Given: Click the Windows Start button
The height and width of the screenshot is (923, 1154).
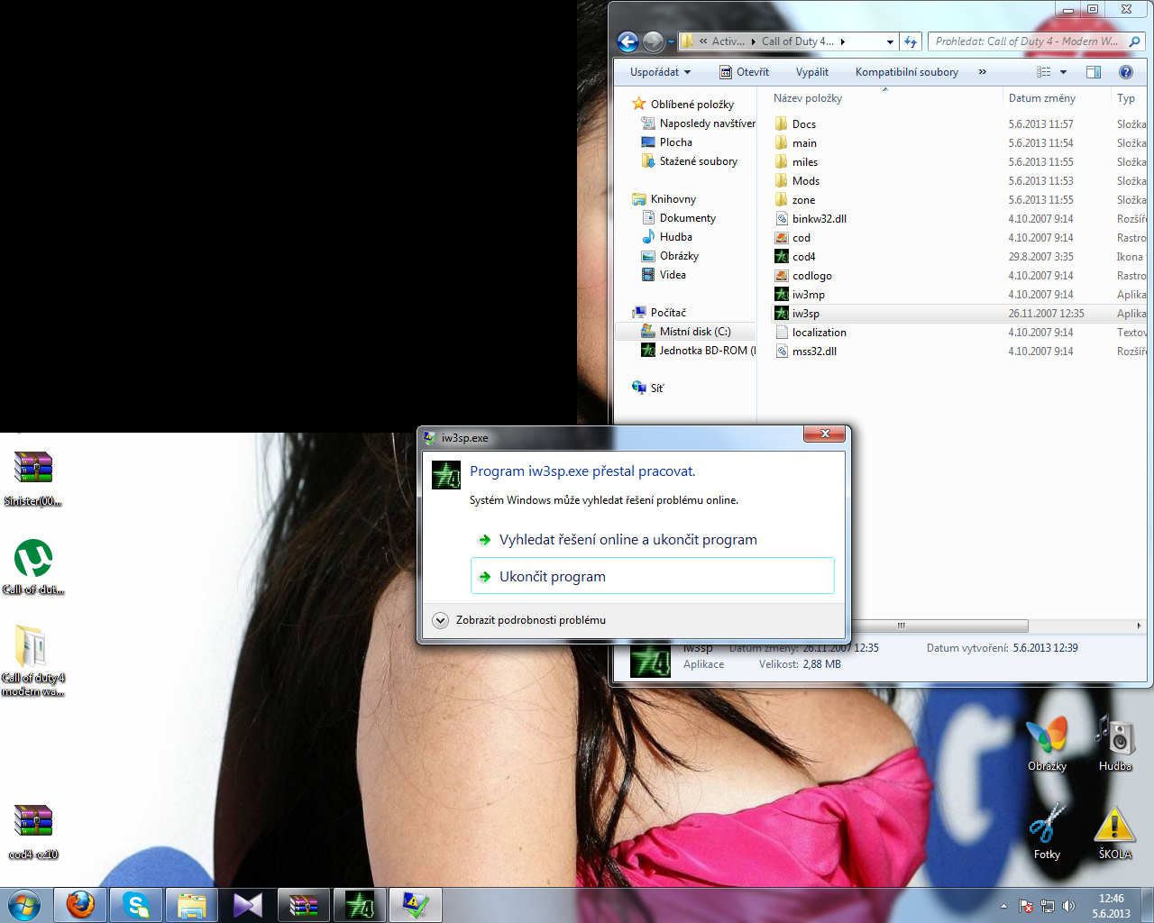Looking at the screenshot, I should [x=24, y=904].
